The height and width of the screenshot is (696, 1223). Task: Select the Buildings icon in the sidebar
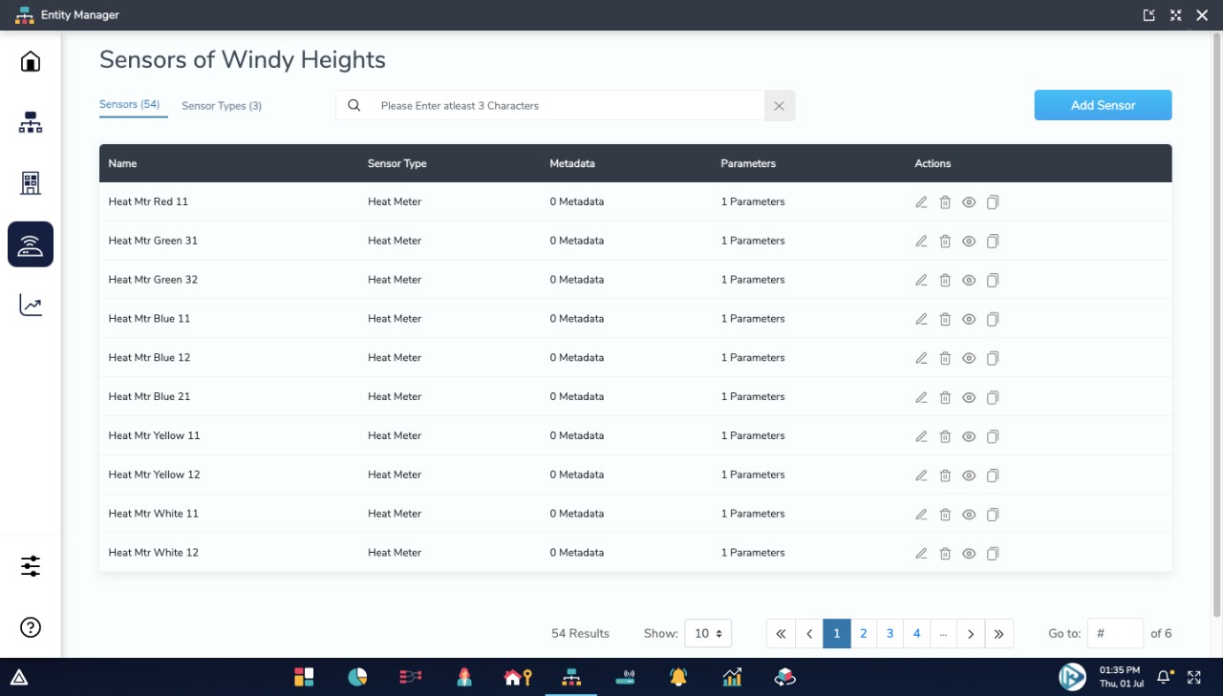tap(30, 182)
